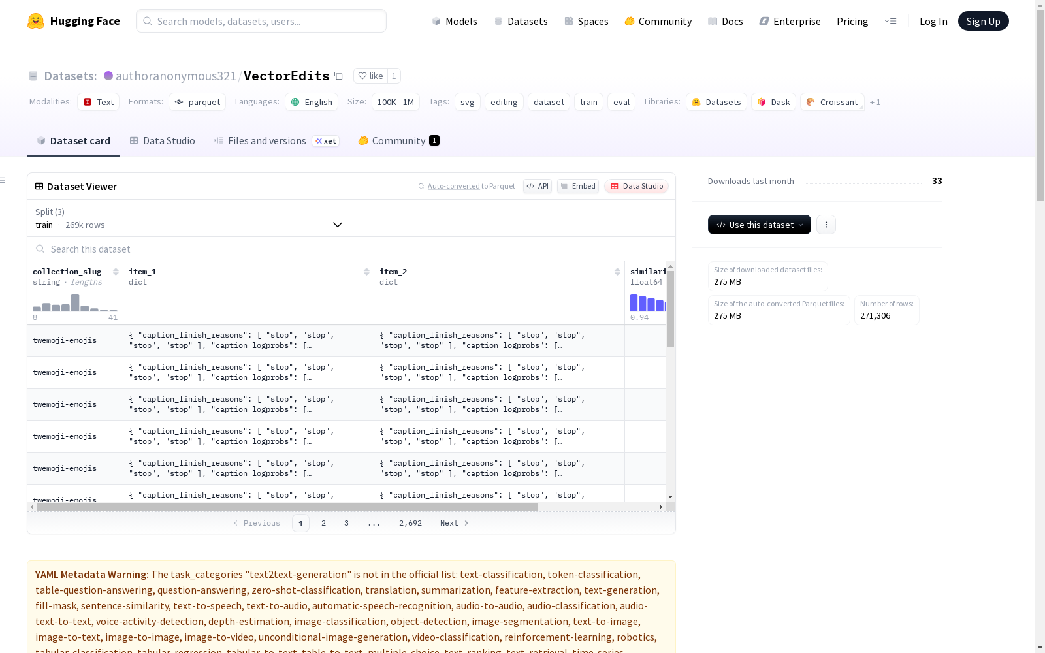Viewport: 1045px width, 653px height.
Task: Go to Datasets in the top navigation
Action: click(x=521, y=21)
